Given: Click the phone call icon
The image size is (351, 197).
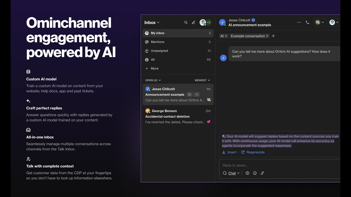Looking at the screenshot, I should pyautogui.click(x=307, y=22).
